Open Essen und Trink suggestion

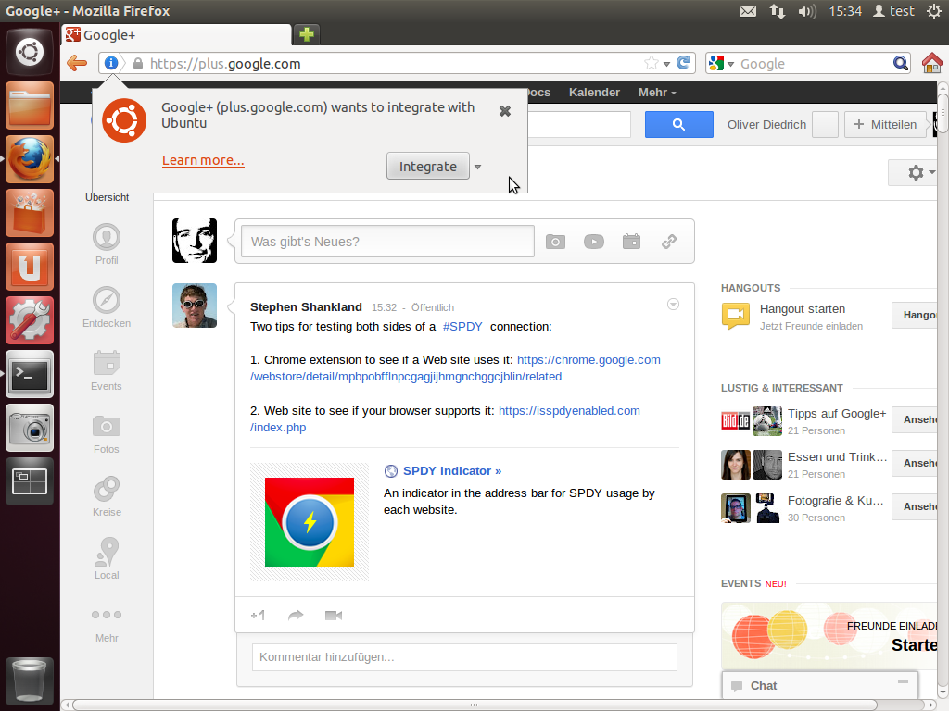(837, 457)
